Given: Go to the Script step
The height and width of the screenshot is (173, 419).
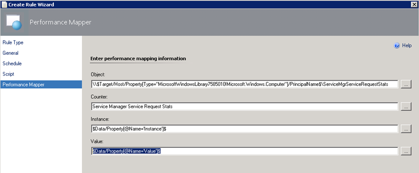Looking at the screenshot, I should click(8, 74).
